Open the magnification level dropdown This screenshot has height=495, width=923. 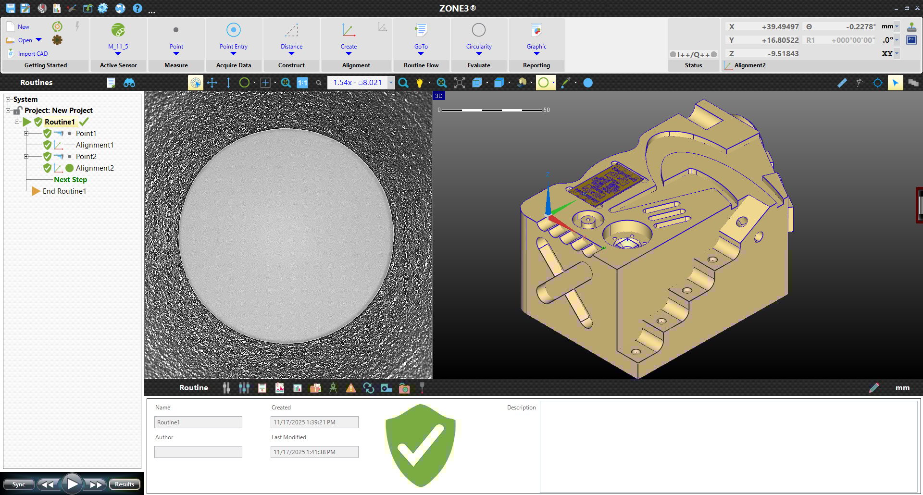tap(390, 83)
